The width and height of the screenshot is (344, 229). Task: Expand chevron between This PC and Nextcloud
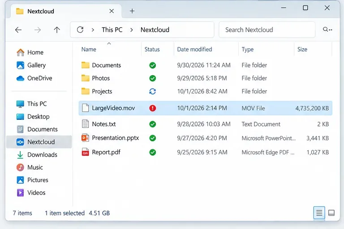click(131, 30)
